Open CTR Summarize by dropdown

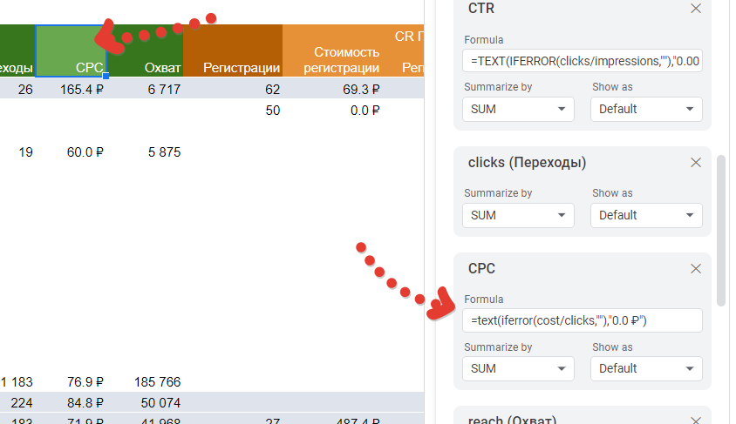pos(518,109)
